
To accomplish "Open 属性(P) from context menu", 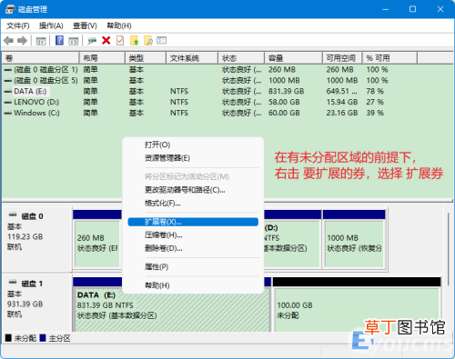I will coord(193,267).
